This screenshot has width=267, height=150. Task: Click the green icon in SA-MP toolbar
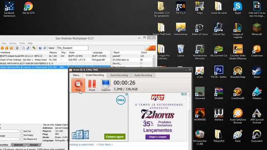click(34, 48)
